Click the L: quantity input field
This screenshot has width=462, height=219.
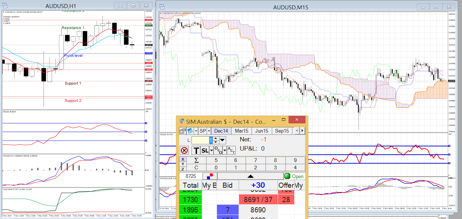[202, 140]
